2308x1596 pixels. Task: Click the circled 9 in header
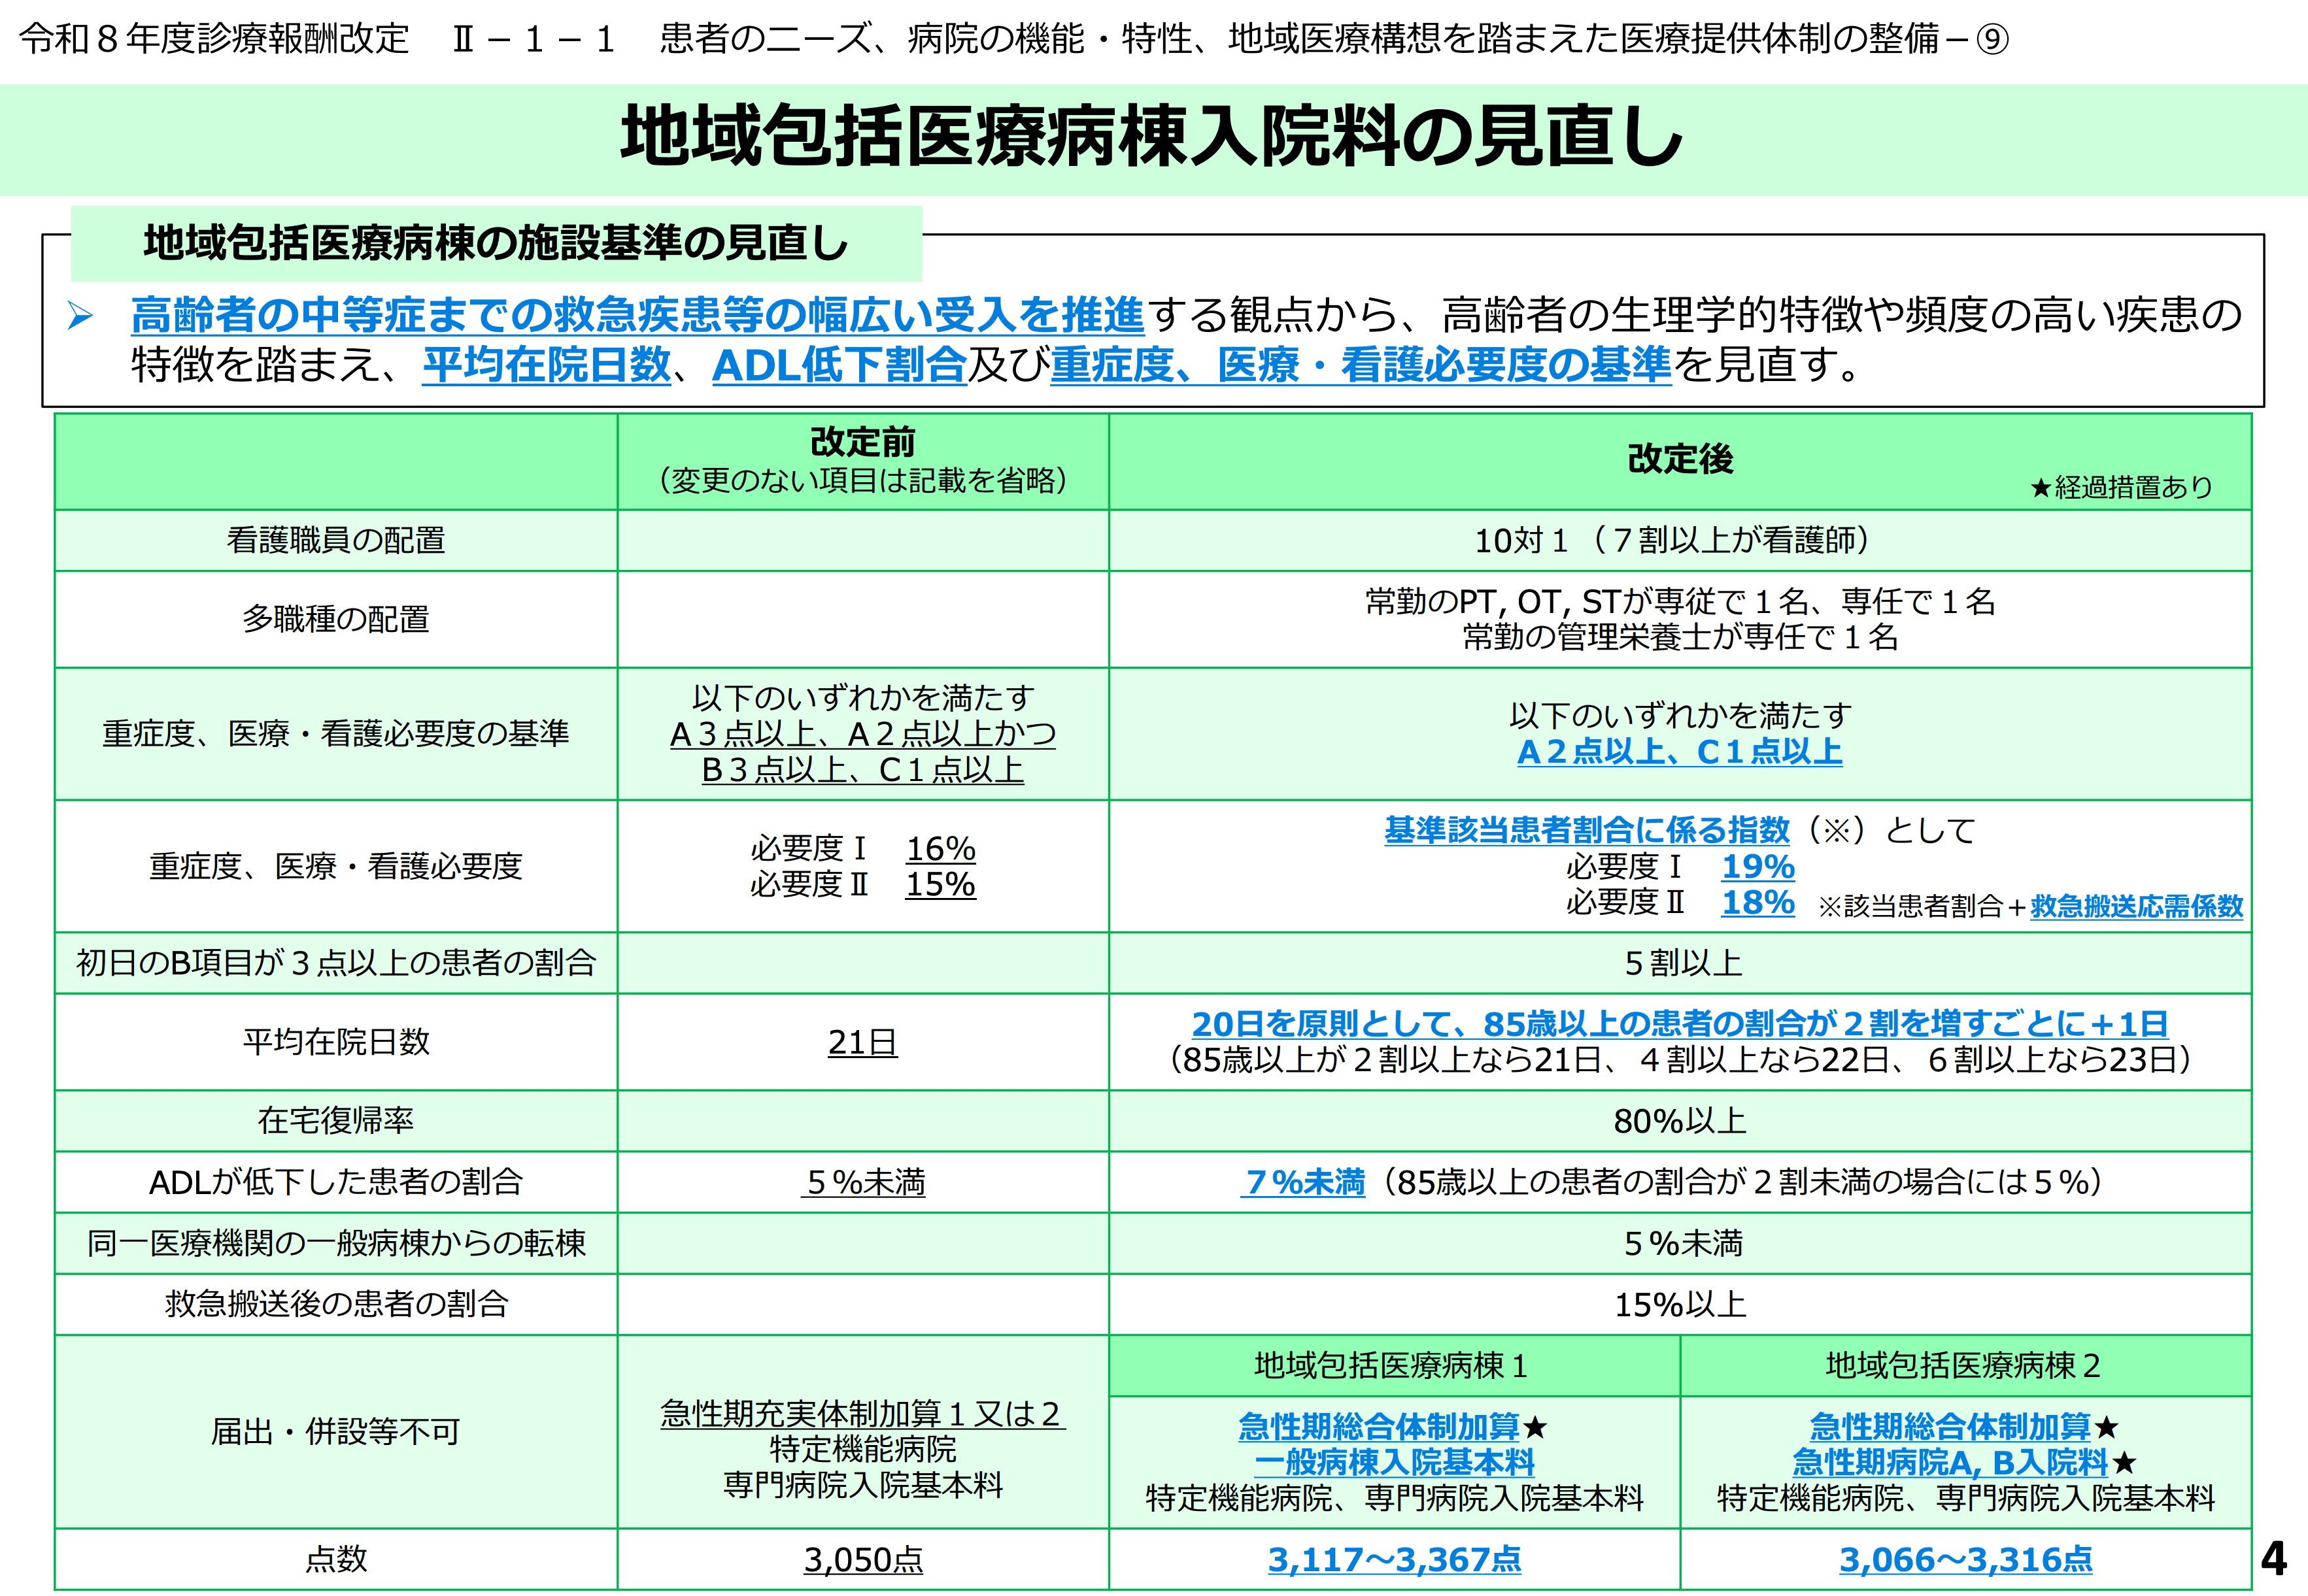click(x=1993, y=40)
